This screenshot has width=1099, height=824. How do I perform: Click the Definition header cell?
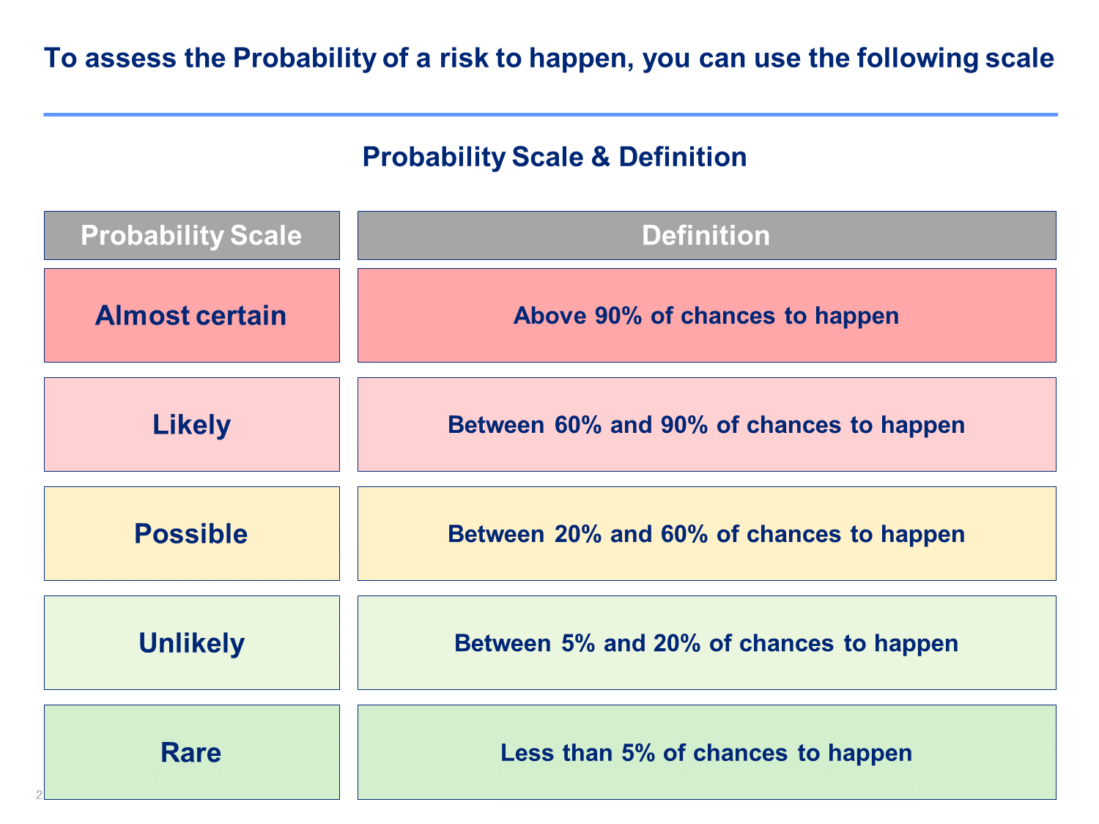click(x=706, y=235)
